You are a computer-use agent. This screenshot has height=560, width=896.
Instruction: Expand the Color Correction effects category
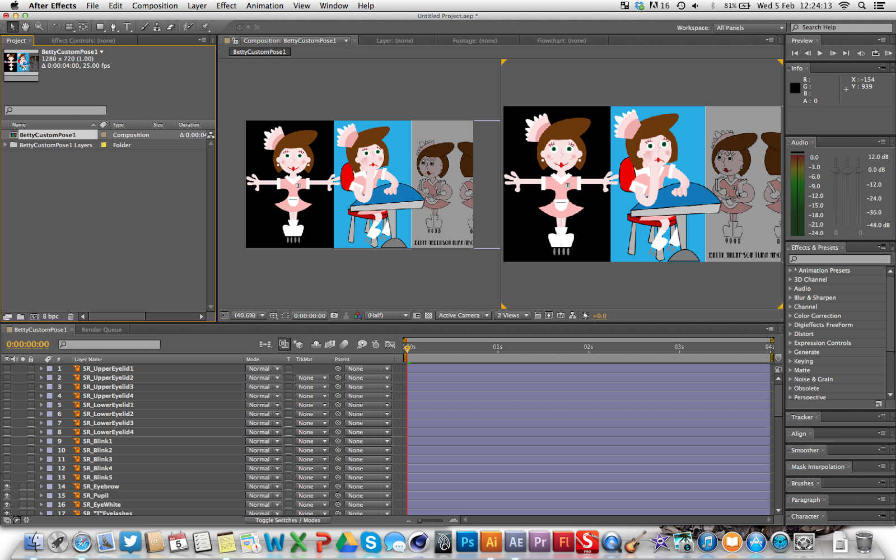[x=791, y=316]
